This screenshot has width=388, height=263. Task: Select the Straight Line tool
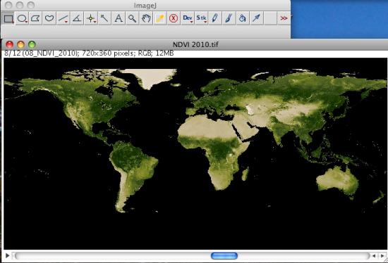click(63, 18)
